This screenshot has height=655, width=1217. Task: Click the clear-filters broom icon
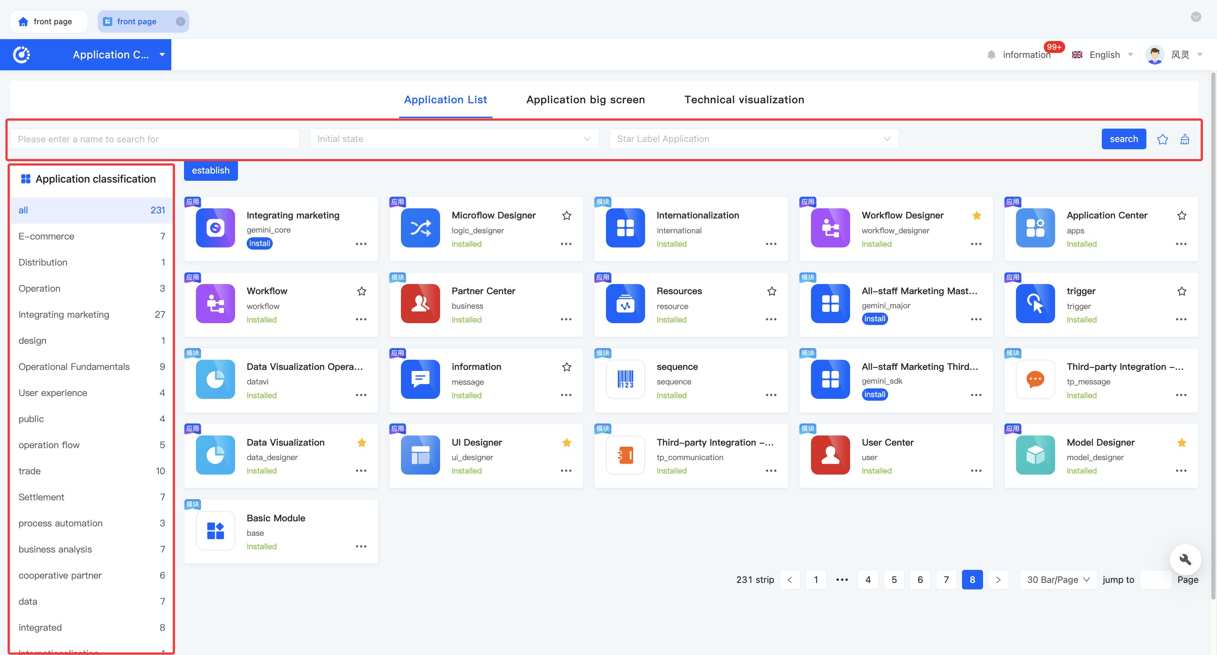[1184, 139]
